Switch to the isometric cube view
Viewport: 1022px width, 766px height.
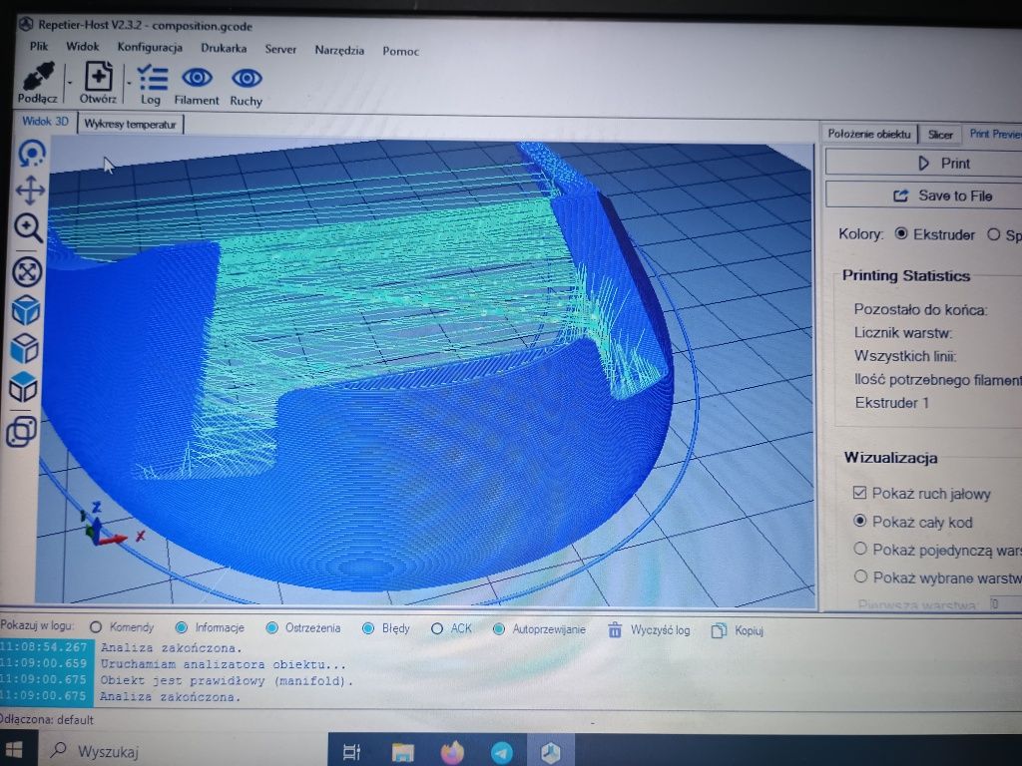26,310
